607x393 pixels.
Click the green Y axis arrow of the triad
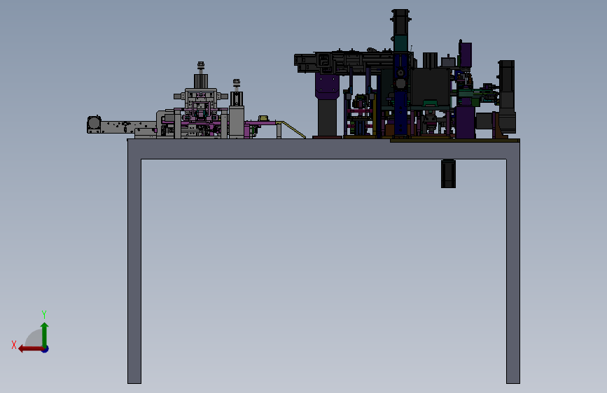coord(45,334)
